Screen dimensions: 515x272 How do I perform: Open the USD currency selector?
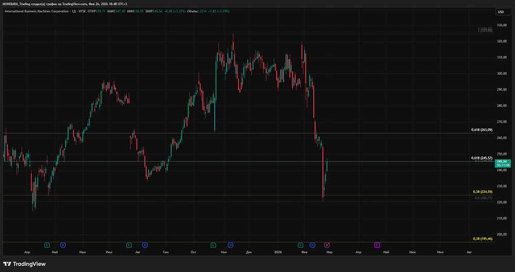tap(500, 12)
